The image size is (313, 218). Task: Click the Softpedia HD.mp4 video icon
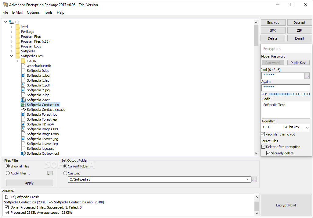(x=23, y=124)
